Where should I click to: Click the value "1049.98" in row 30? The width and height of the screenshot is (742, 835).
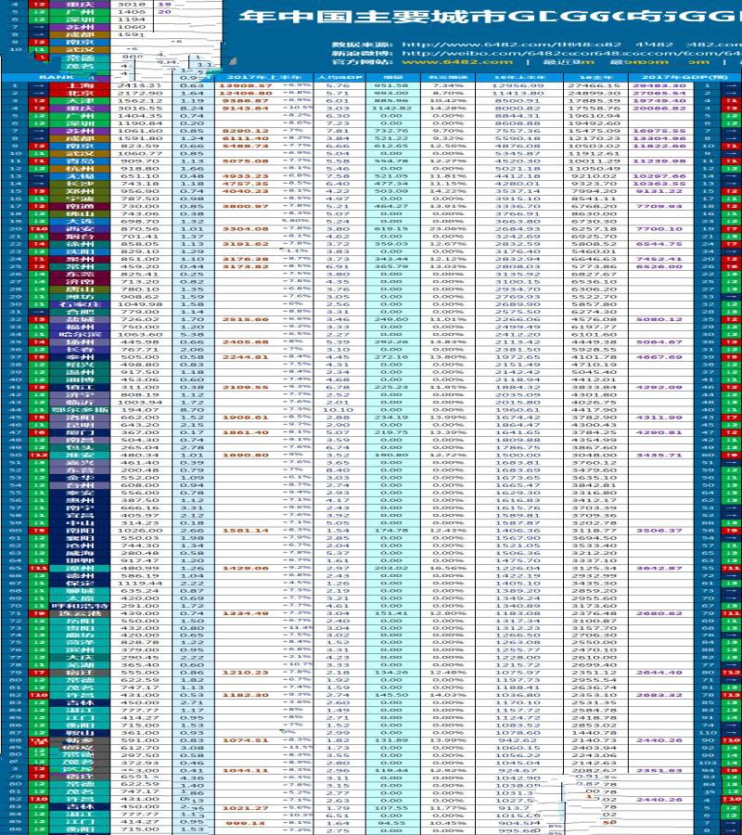(x=139, y=304)
